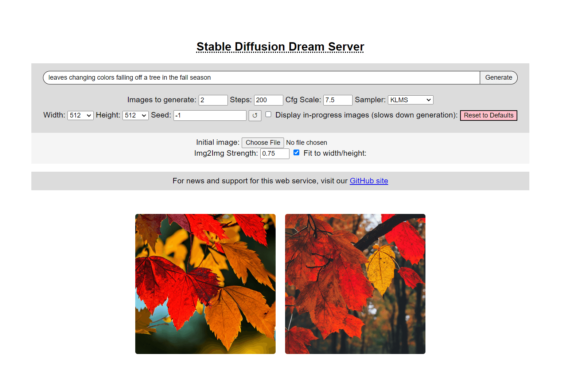Click the Generate button
The width and height of the screenshot is (568, 378).
pos(498,77)
